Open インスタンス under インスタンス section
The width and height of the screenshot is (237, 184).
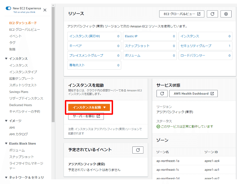click(x=18, y=65)
